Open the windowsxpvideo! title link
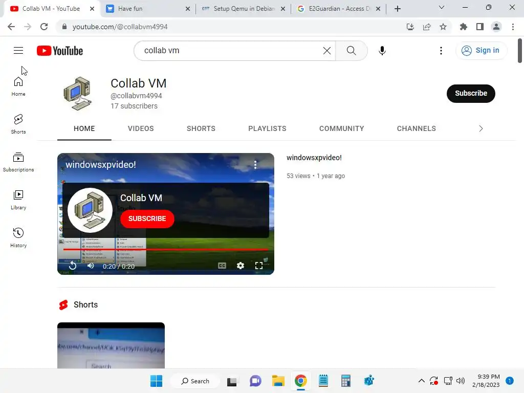This screenshot has width=524, height=393. 314,158
